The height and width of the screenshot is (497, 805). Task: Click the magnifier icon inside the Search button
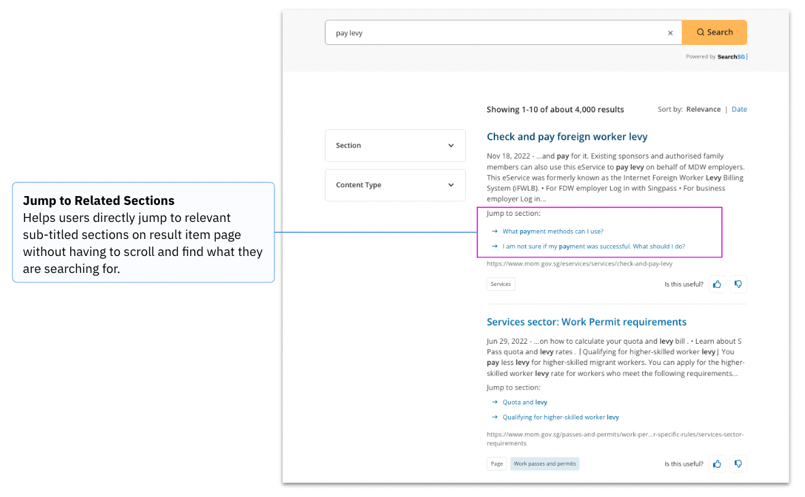click(x=700, y=32)
